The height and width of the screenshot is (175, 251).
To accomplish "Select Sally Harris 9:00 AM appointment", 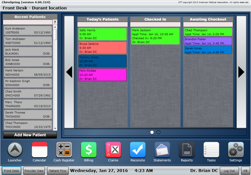I will 102,34.
